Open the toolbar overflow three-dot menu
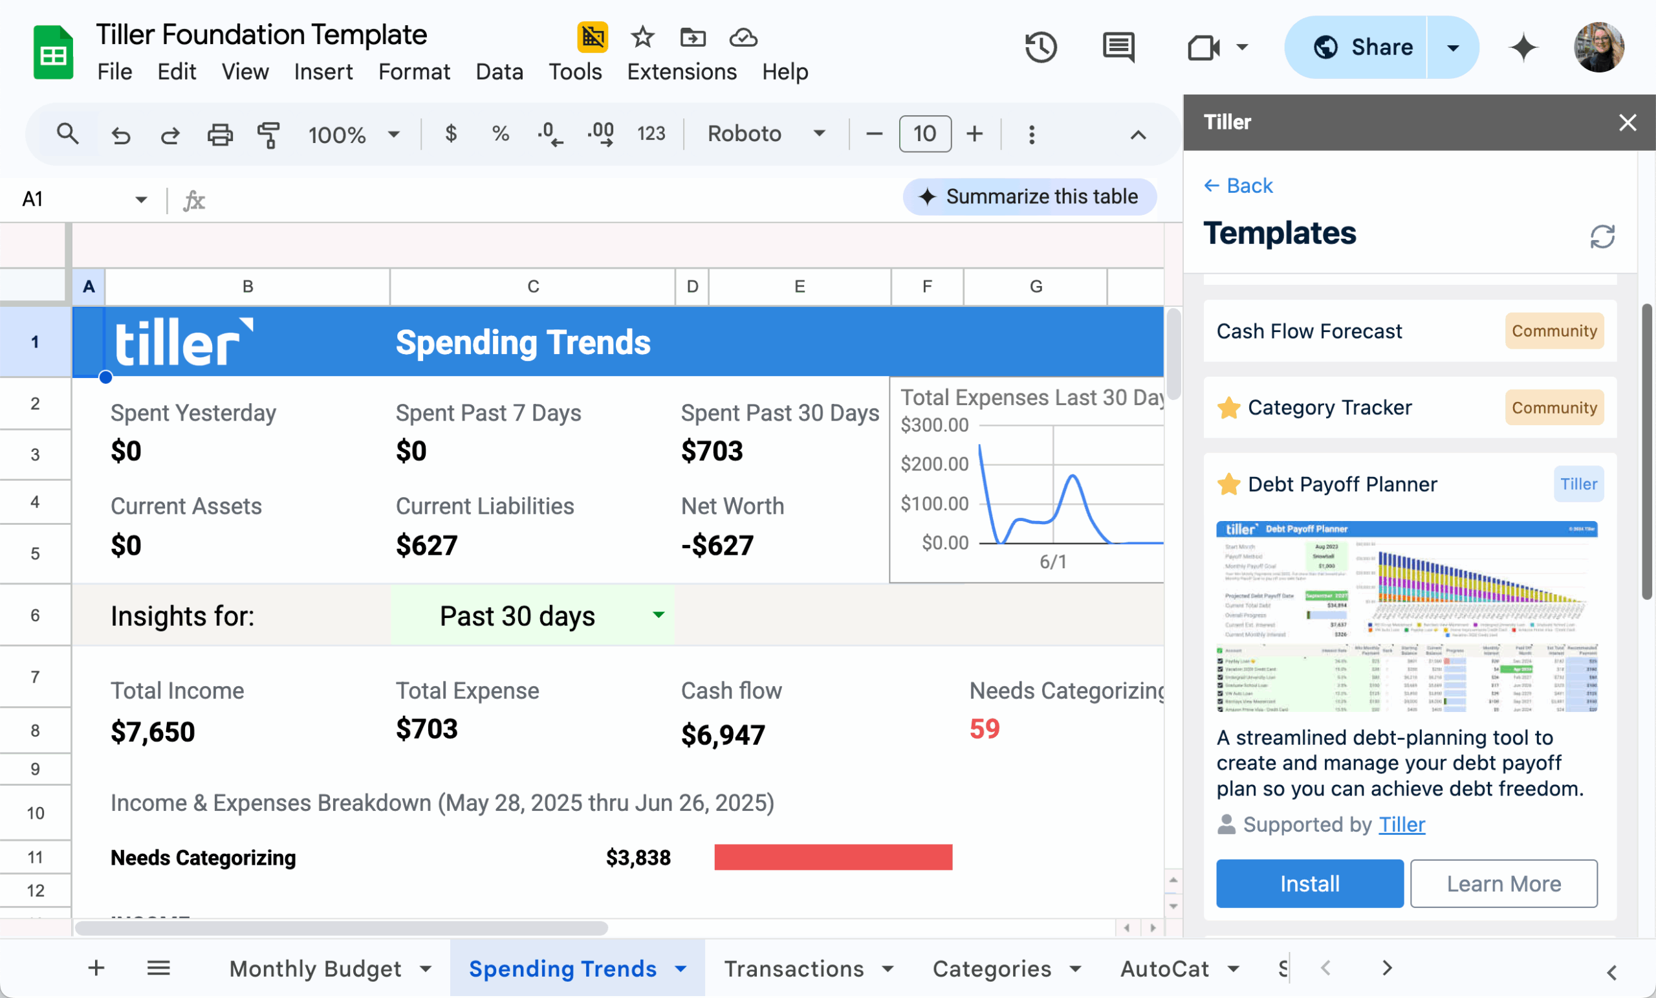 point(1032,134)
